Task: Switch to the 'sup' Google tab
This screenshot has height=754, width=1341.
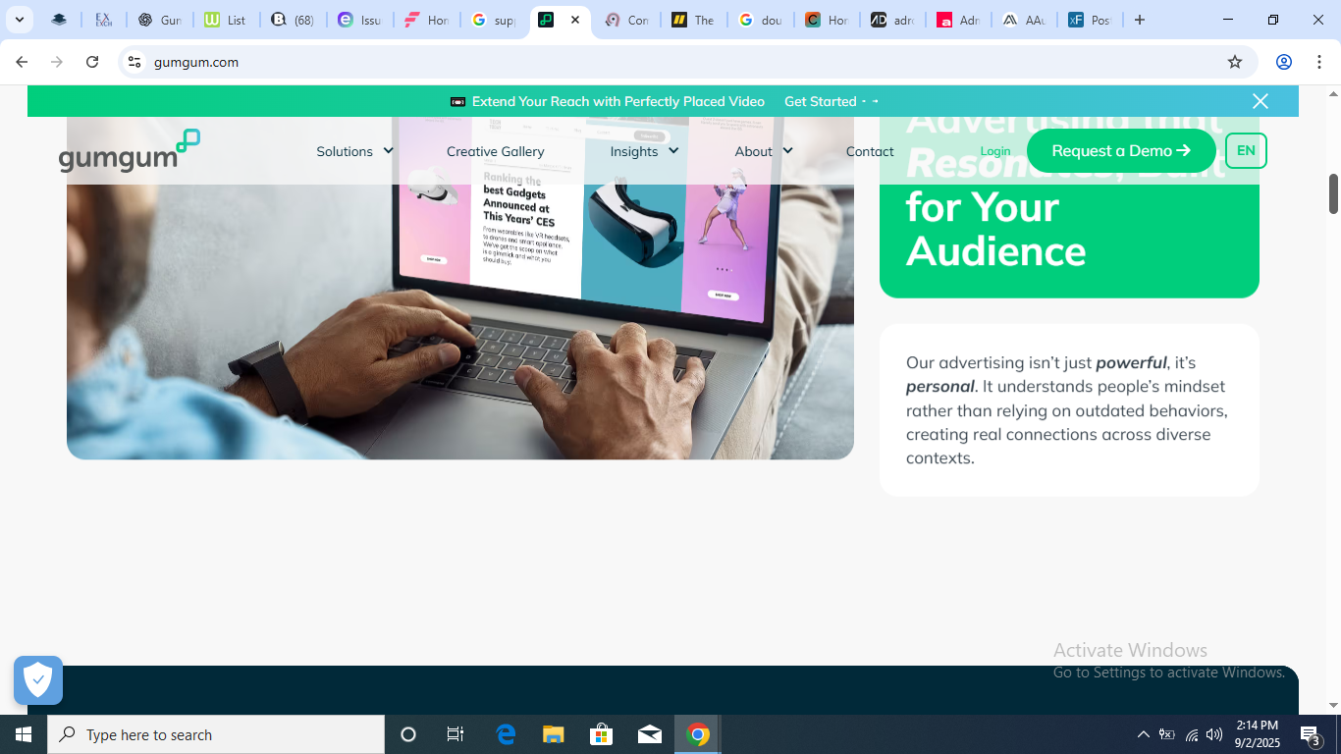Action: click(493, 20)
